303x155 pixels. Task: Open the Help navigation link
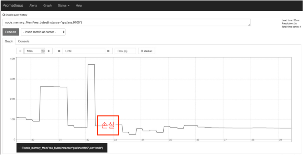pos(79,6)
